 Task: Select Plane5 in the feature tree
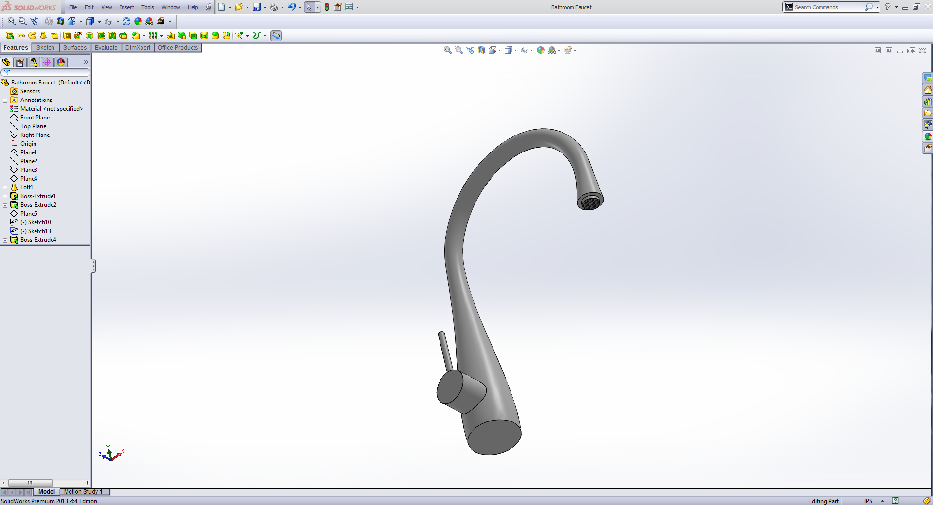[29, 214]
